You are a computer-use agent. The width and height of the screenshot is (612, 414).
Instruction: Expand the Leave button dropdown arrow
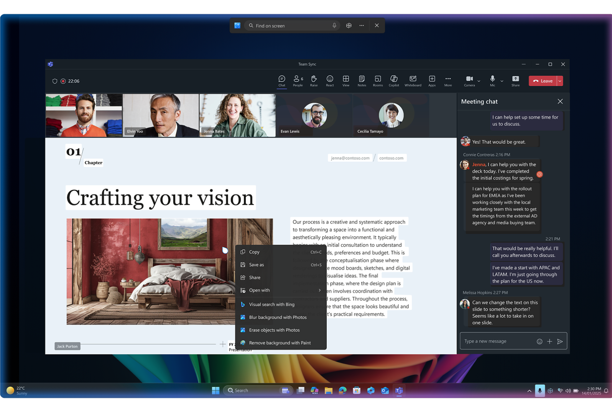click(x=560, y=81)
